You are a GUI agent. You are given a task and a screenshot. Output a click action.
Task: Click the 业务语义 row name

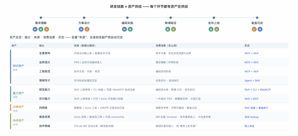(45, 62)
